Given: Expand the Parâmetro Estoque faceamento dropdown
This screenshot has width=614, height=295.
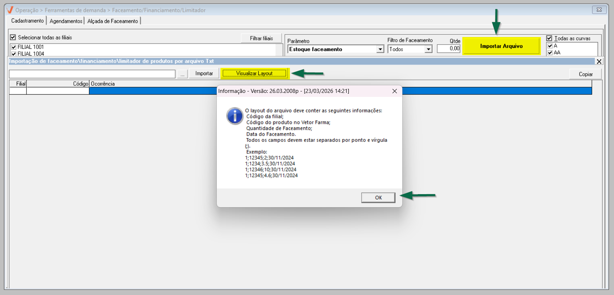Looking at the screenshot, I should (x=380, y=49).
